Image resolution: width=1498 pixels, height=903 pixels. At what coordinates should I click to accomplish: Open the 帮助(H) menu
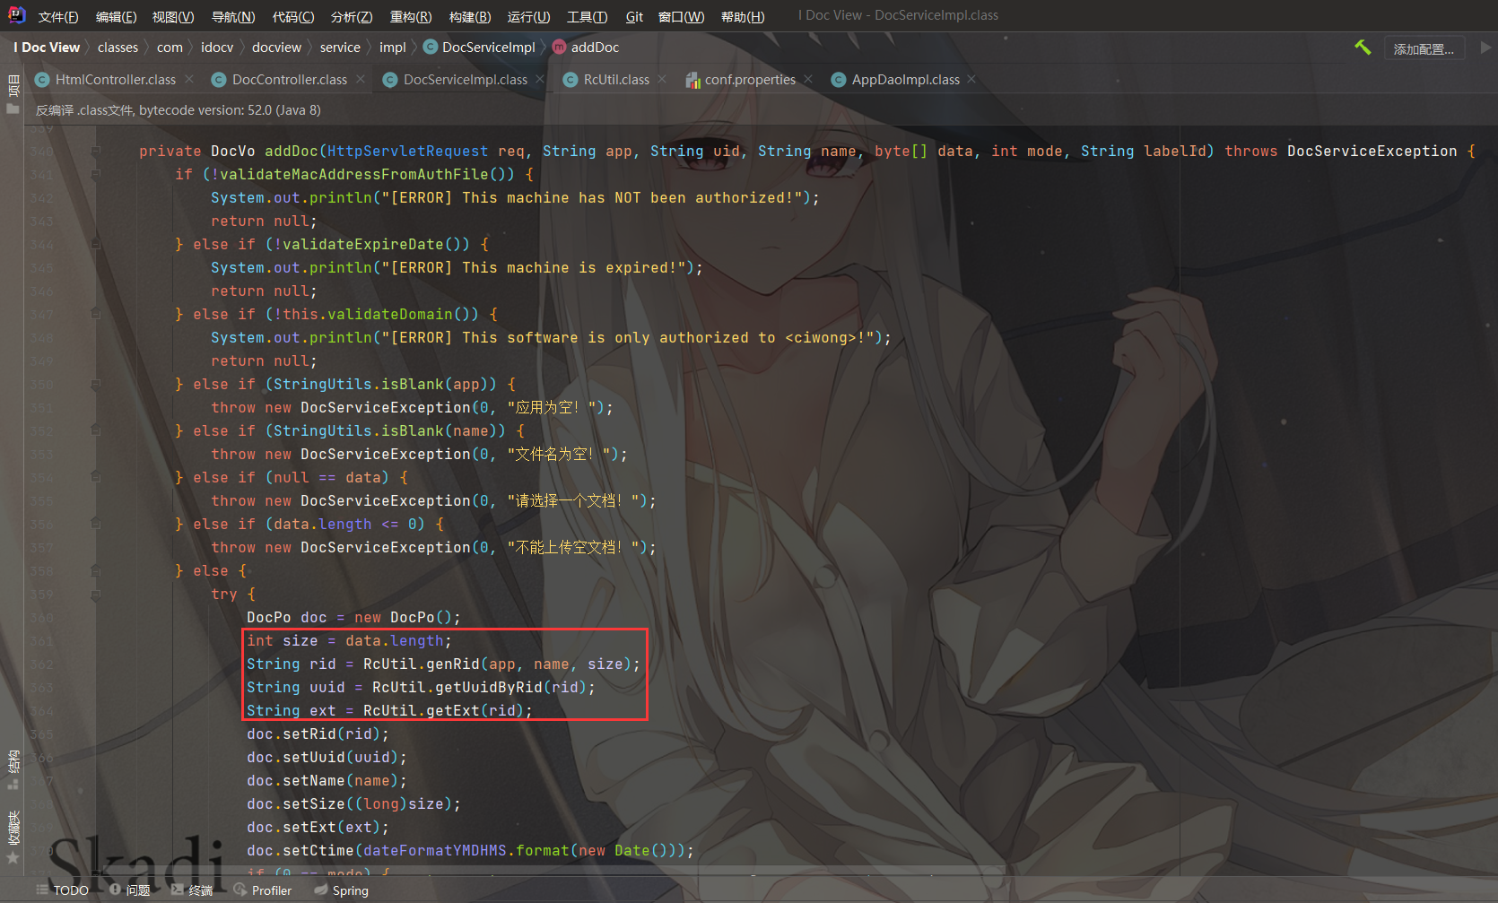[743, 16]
